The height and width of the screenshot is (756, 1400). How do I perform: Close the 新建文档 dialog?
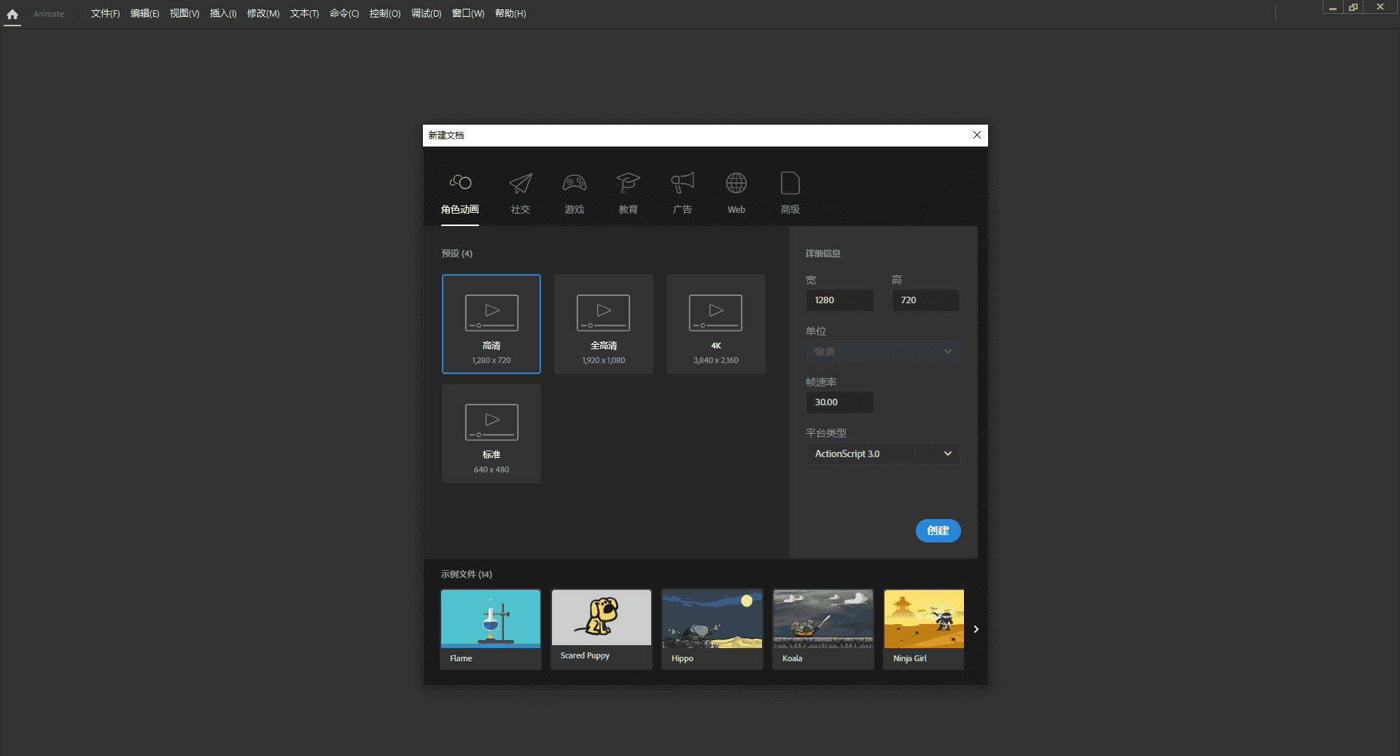point(976,135)
